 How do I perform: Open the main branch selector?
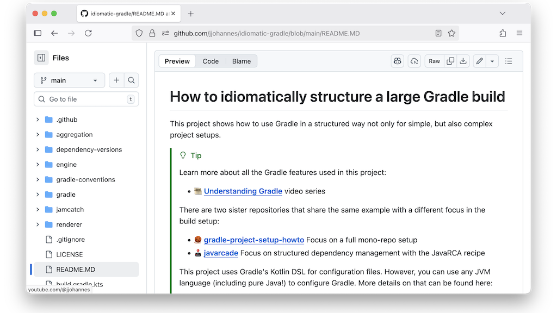[x=69, y=80]
